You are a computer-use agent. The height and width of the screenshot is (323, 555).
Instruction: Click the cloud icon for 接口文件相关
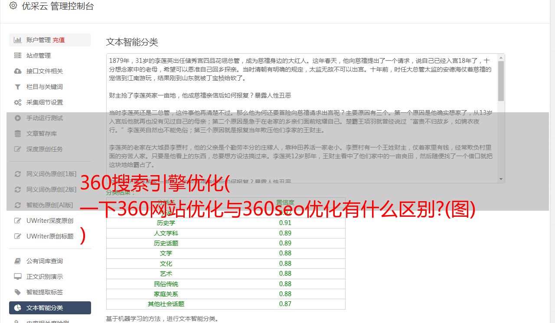tap(18, 71)
